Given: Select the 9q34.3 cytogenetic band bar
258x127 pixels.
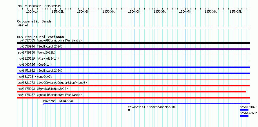Looking at the screenshot, I should (x=133, y=28).
